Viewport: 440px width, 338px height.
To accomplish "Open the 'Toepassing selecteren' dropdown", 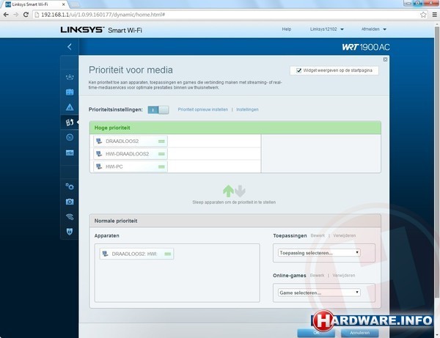I will pos(319,253).
